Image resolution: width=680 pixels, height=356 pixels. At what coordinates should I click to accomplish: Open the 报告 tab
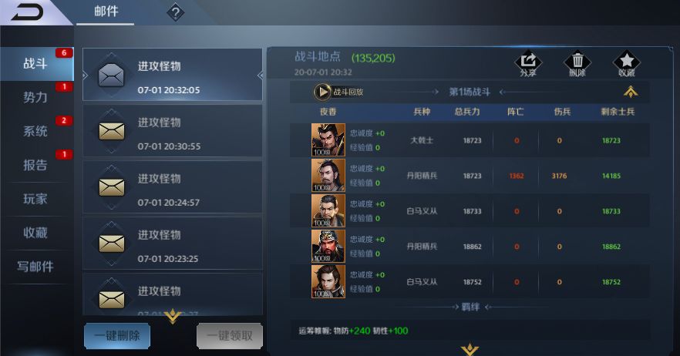click(x=35, y=165)
